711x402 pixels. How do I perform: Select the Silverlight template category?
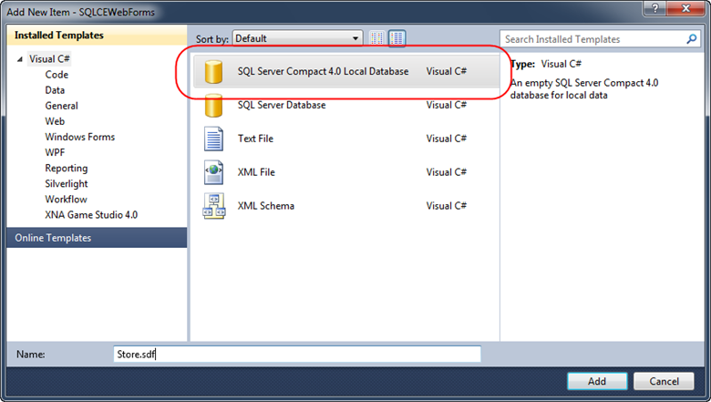[x=67, y=183]
